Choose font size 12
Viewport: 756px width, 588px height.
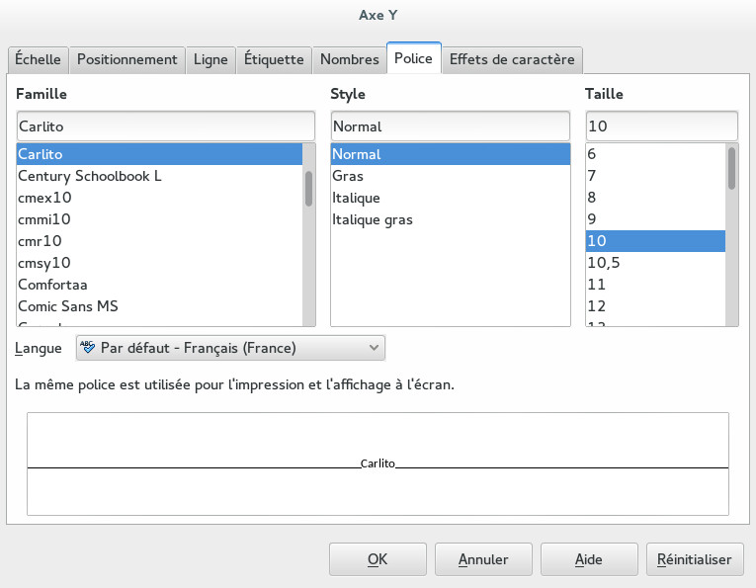(x=597, y=306)
